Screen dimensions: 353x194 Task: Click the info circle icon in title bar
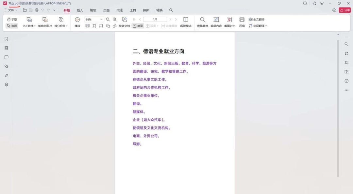305,3
